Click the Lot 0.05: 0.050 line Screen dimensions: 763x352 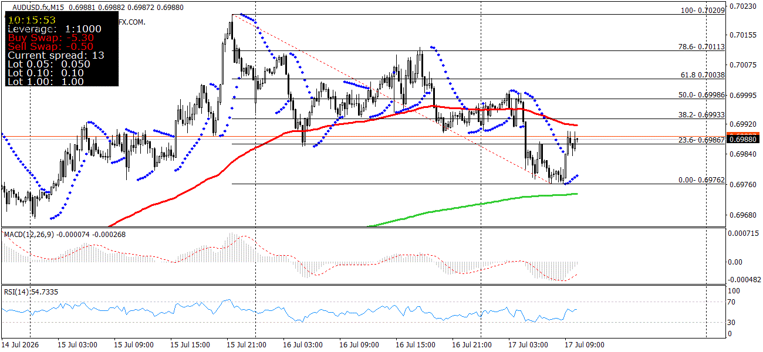(49, 64)
